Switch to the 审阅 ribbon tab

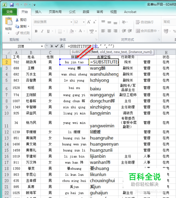click(100, 12)
